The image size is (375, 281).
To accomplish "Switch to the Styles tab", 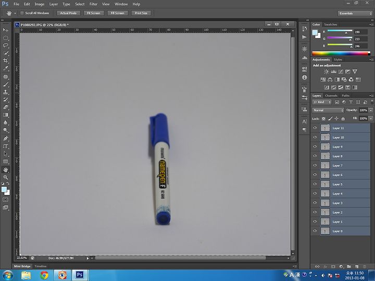I will click(x=337, y=59).
